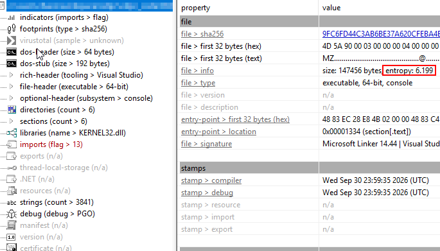The width and height of the screenshot is (440, 251).
Task: Expand the file-header tree node
Action: click(11, 87)
